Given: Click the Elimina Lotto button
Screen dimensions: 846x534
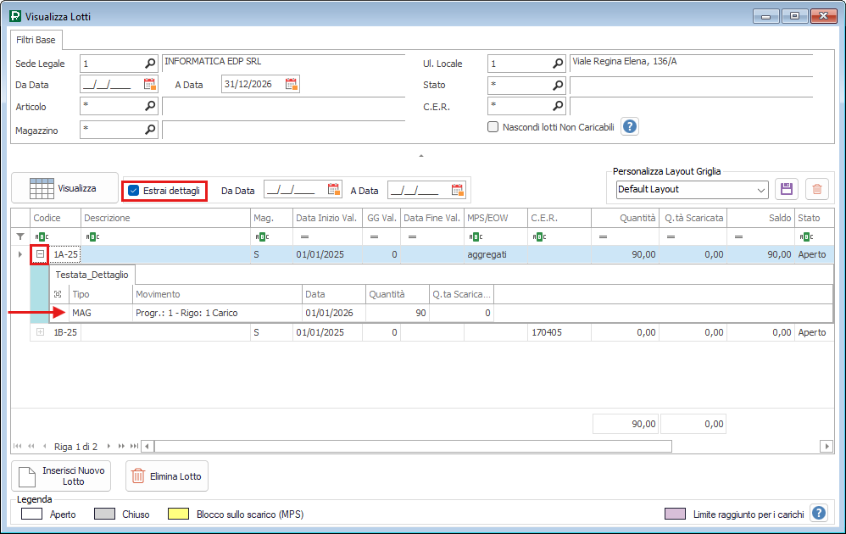Looking at the screenshot, I should coord(166,476).
